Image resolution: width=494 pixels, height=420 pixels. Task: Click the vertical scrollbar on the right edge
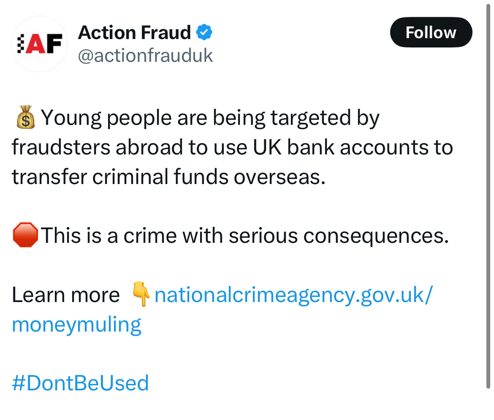pos(488,198)
